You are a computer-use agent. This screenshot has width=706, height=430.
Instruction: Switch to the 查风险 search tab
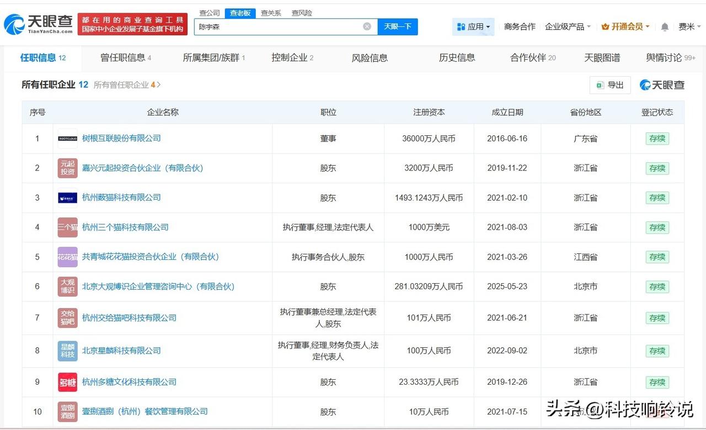tap(302, 13)
